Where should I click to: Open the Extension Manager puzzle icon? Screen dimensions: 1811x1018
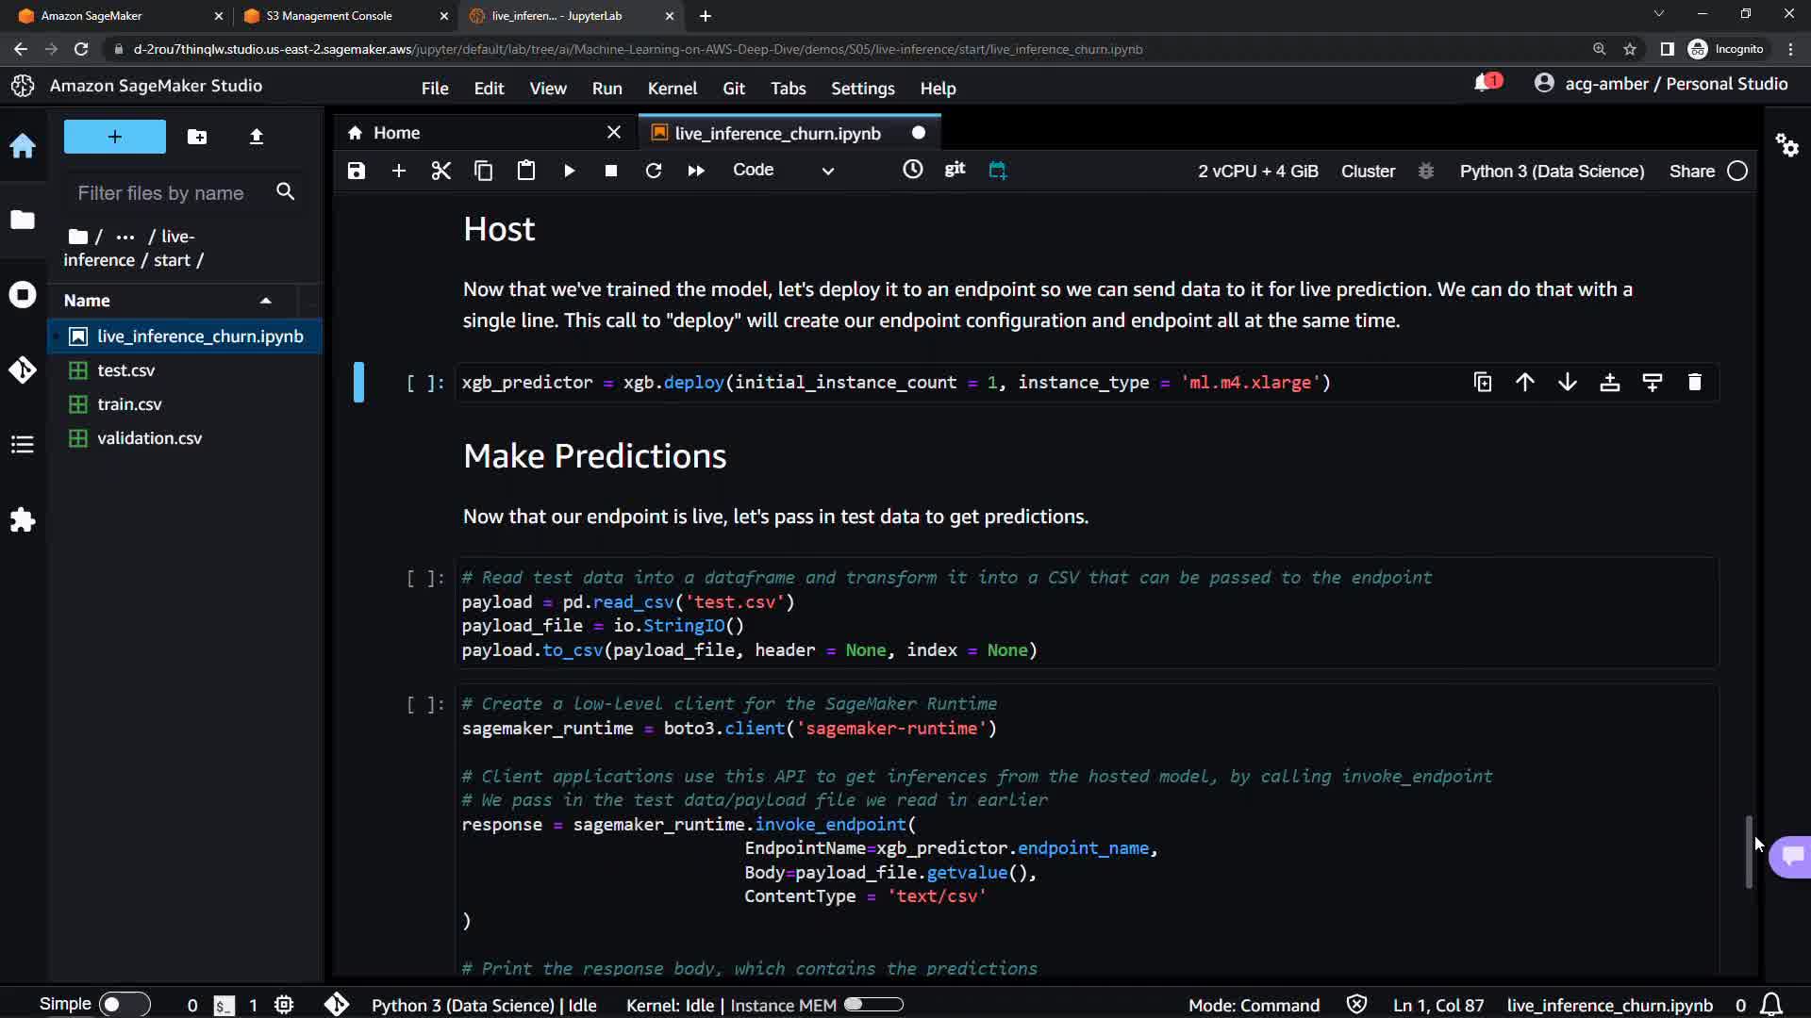point(23,519)
